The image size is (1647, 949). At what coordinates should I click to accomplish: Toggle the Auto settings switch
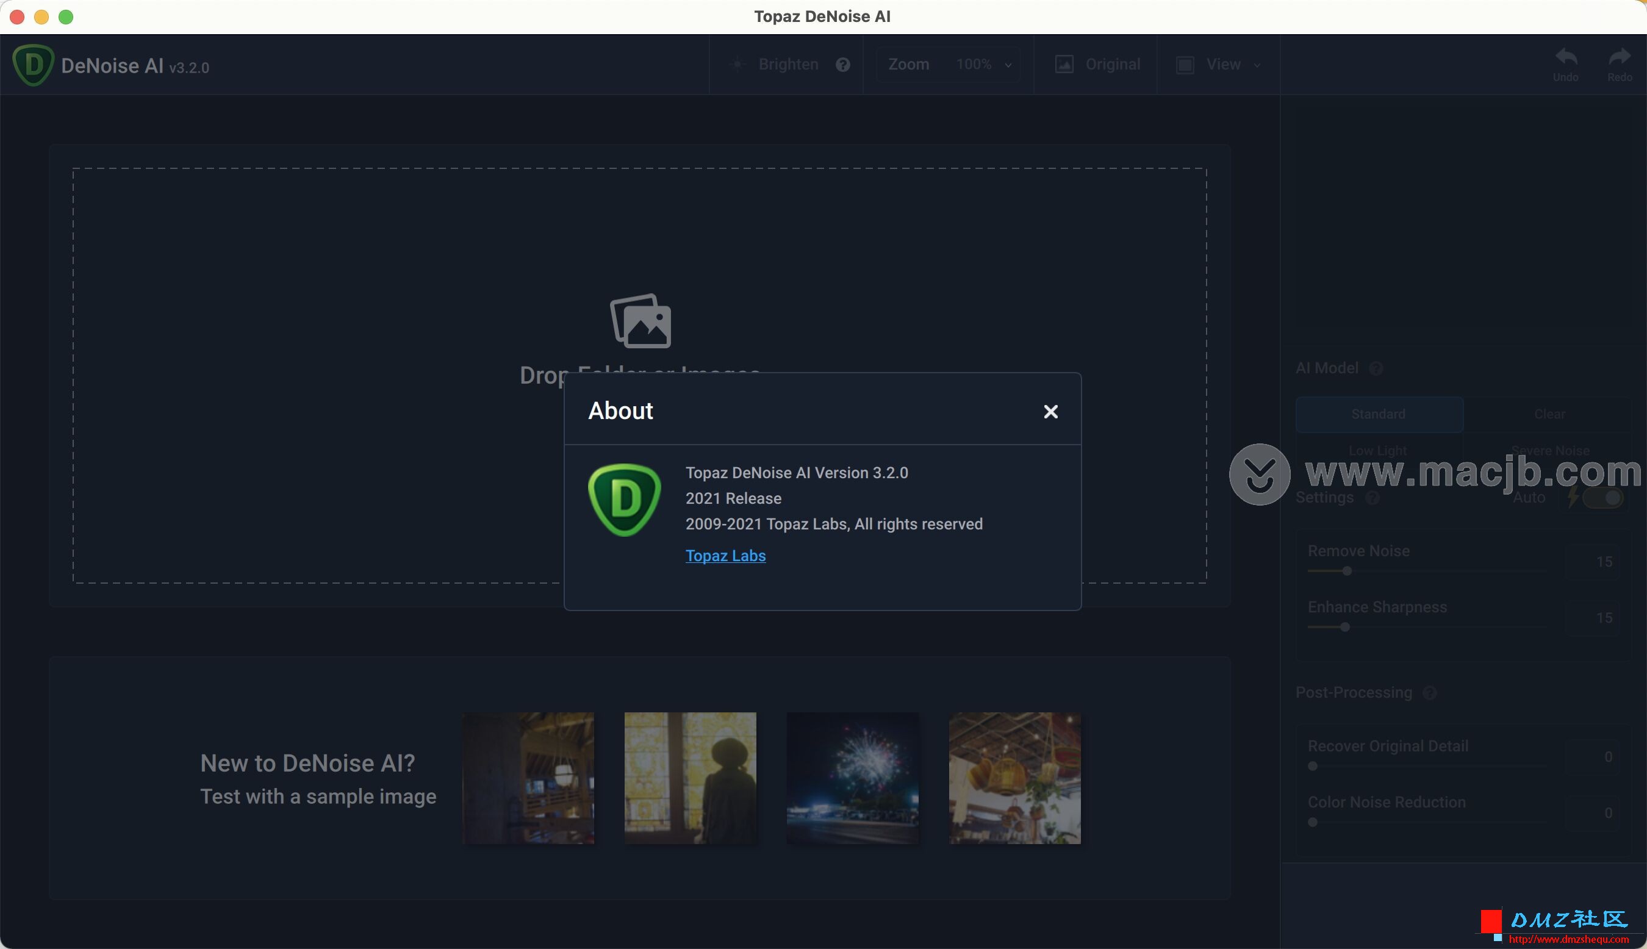(1602, 498)
